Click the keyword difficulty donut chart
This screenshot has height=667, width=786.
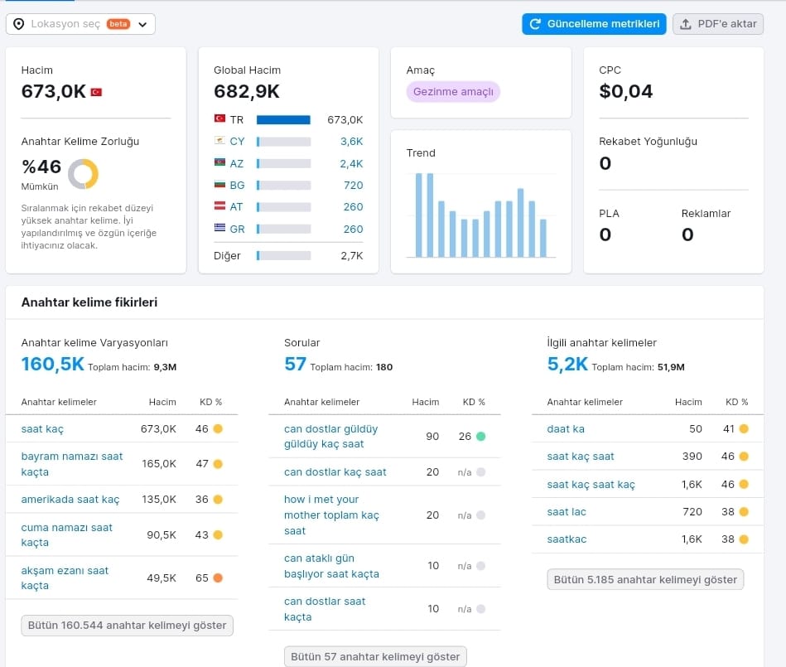click(x=83, y=174)
